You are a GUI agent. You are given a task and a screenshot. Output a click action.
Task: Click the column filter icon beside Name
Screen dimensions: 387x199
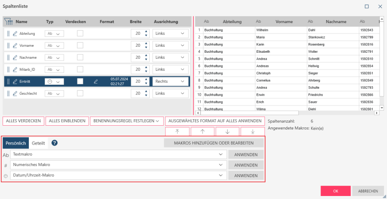(x=9, y=21)
